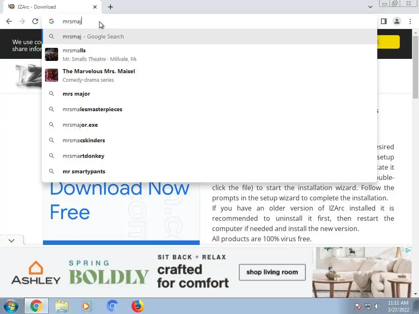Toggle the Chrome side panel
Screen dimensions: 419x314
click(x=384, y=21)
